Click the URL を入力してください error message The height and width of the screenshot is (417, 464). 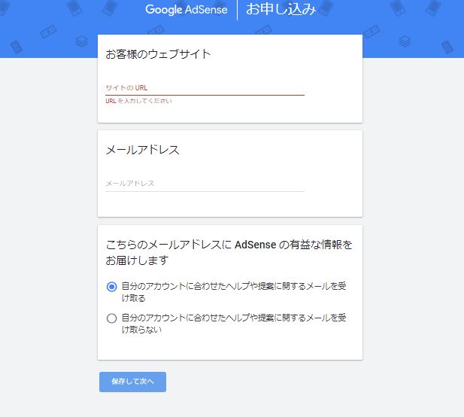(138, 101)
